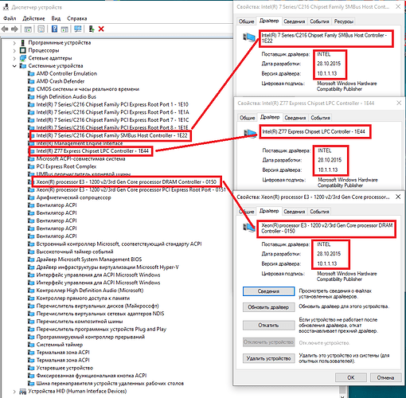Screen dimensions: 406x398
Task: Select Контроллер прямого доступа к памяти
Action: pos(83,298)
